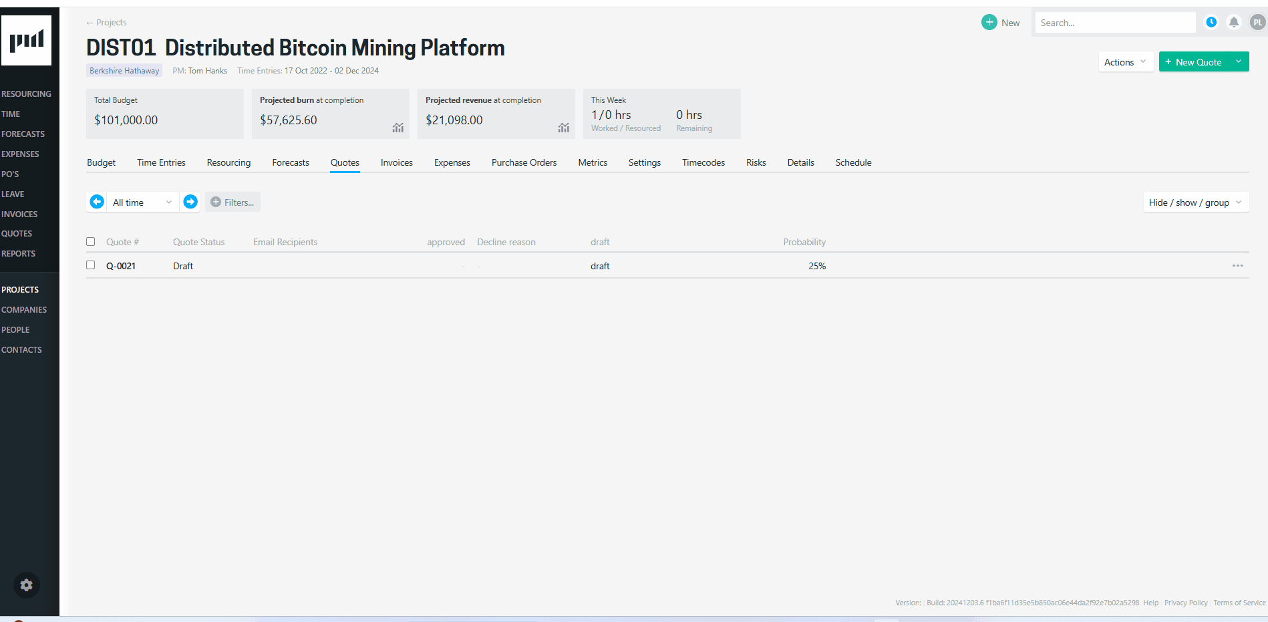Screen dimensions: 1268x622
Task: Open the Risks tab
Action: (756, 162)
